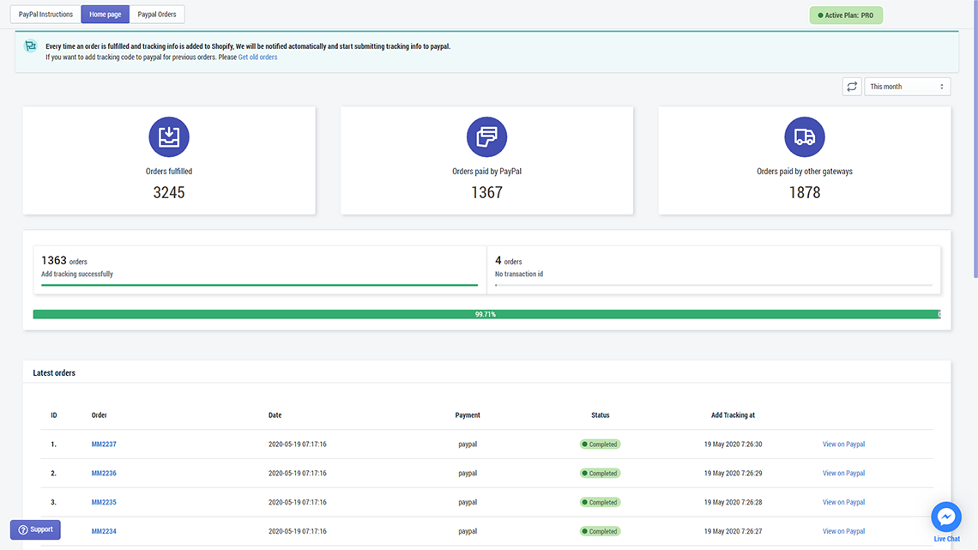Open the Messenger Live Chat icon
Viewport: 978px width, 550px height.
[x=946, y=517]
